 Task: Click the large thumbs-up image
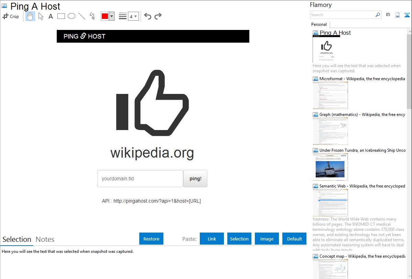tap(152, 103)
